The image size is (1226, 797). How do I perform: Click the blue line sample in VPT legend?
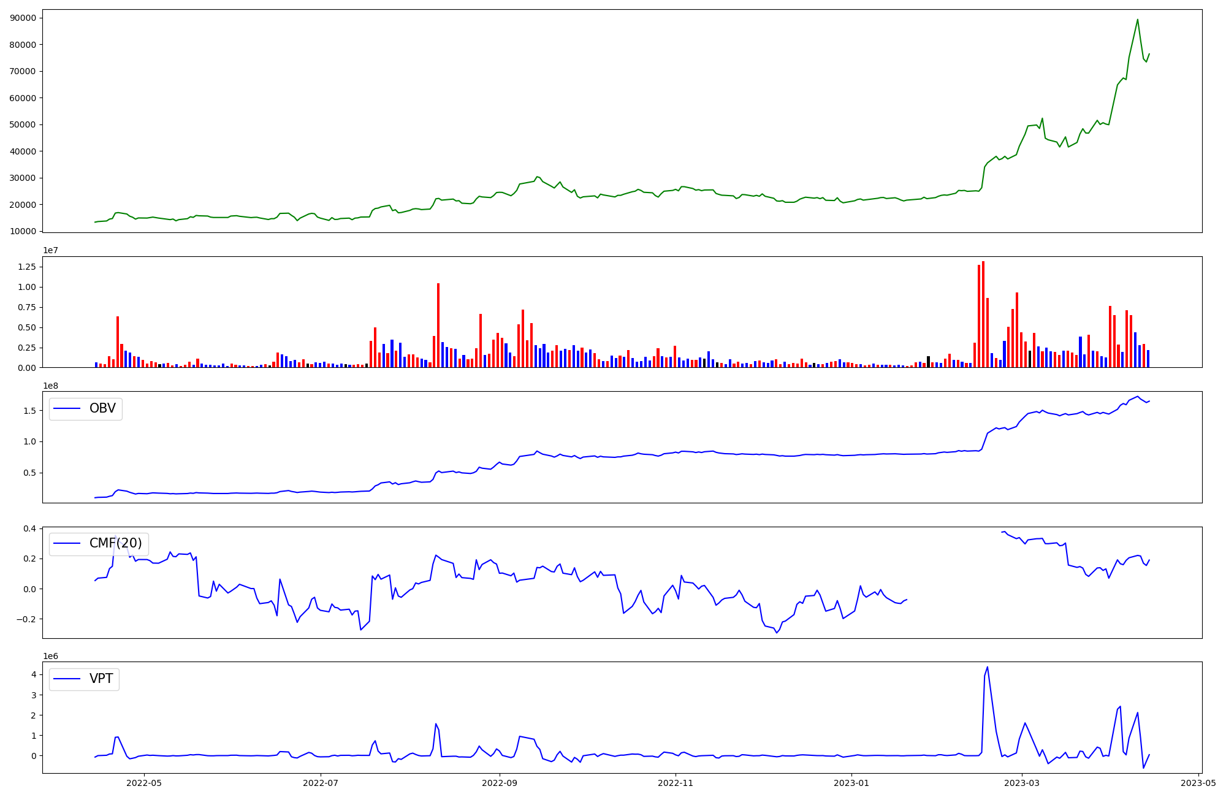tap(67, 679)
